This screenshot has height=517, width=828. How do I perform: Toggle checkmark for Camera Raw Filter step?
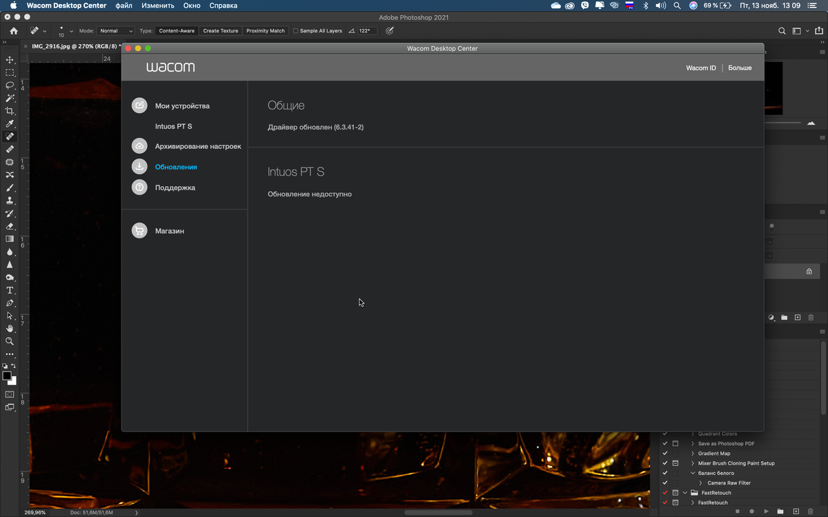click(x=665, y=483)
